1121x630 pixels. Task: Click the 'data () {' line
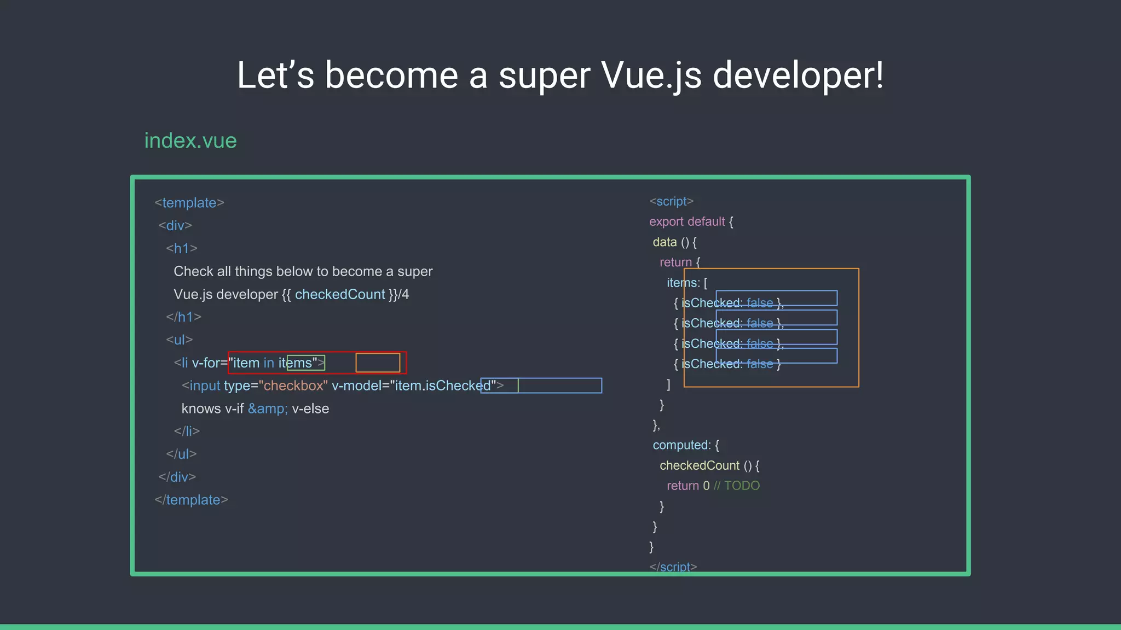coord(675,242)
